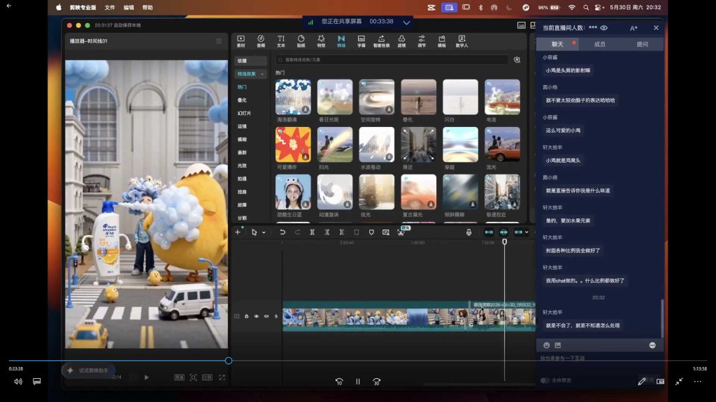Open the 文本 text tool icon

(x=281, y=41)
